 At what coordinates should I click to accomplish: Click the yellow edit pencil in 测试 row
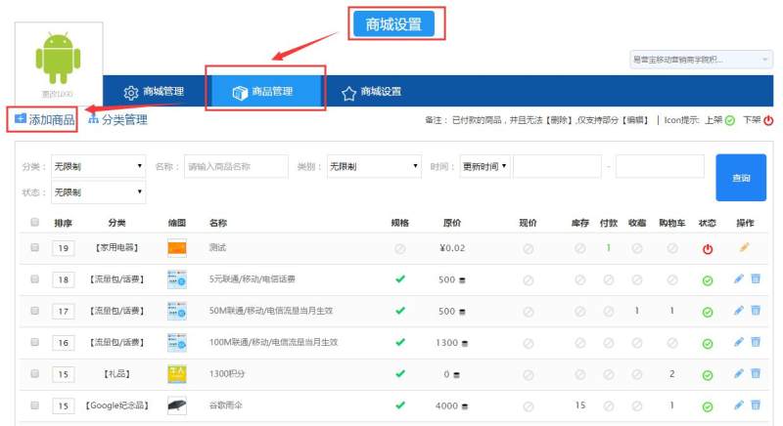tap(744, 248)
